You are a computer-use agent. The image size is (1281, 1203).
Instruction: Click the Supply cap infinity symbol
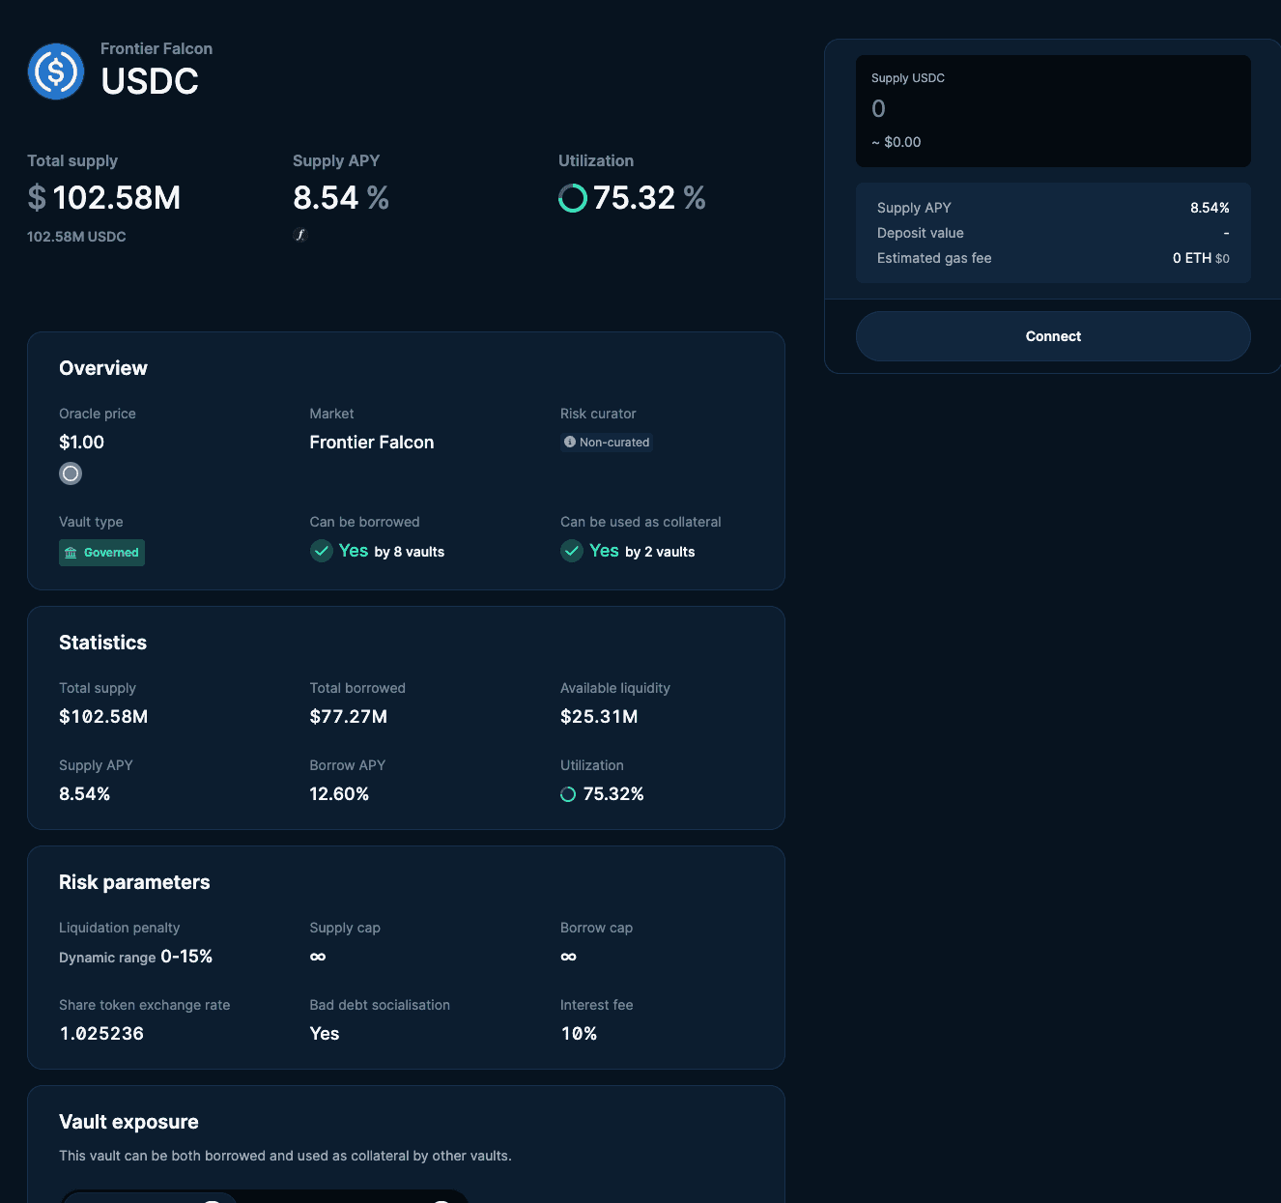click(x=318, y=957)
